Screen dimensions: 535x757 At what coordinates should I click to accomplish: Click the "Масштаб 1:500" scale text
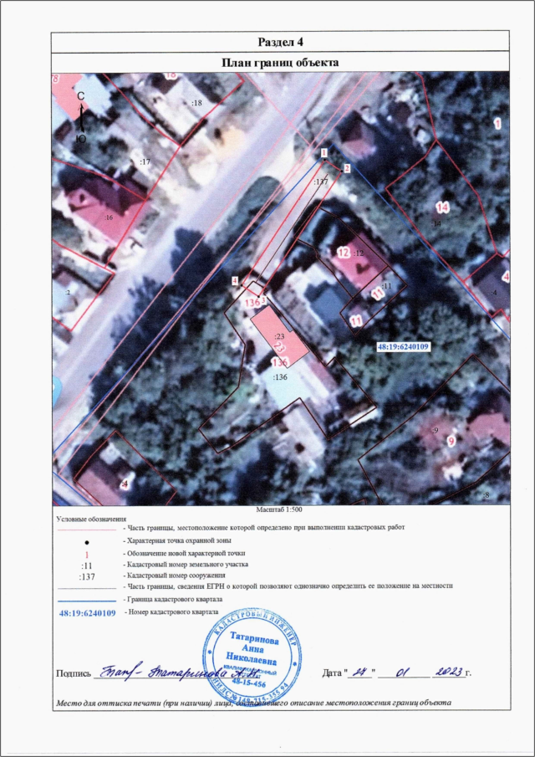280,509
